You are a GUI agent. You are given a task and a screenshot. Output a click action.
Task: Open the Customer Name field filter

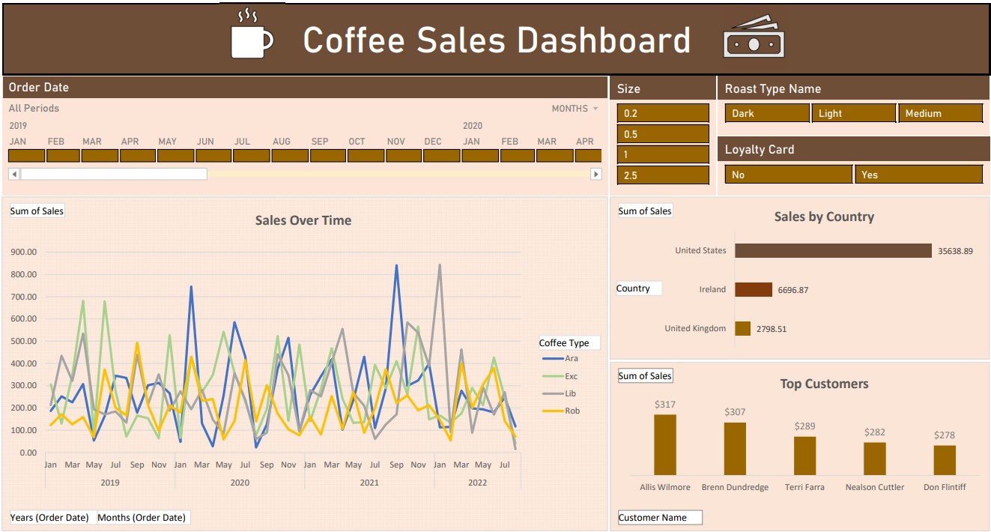pos(659,517)
